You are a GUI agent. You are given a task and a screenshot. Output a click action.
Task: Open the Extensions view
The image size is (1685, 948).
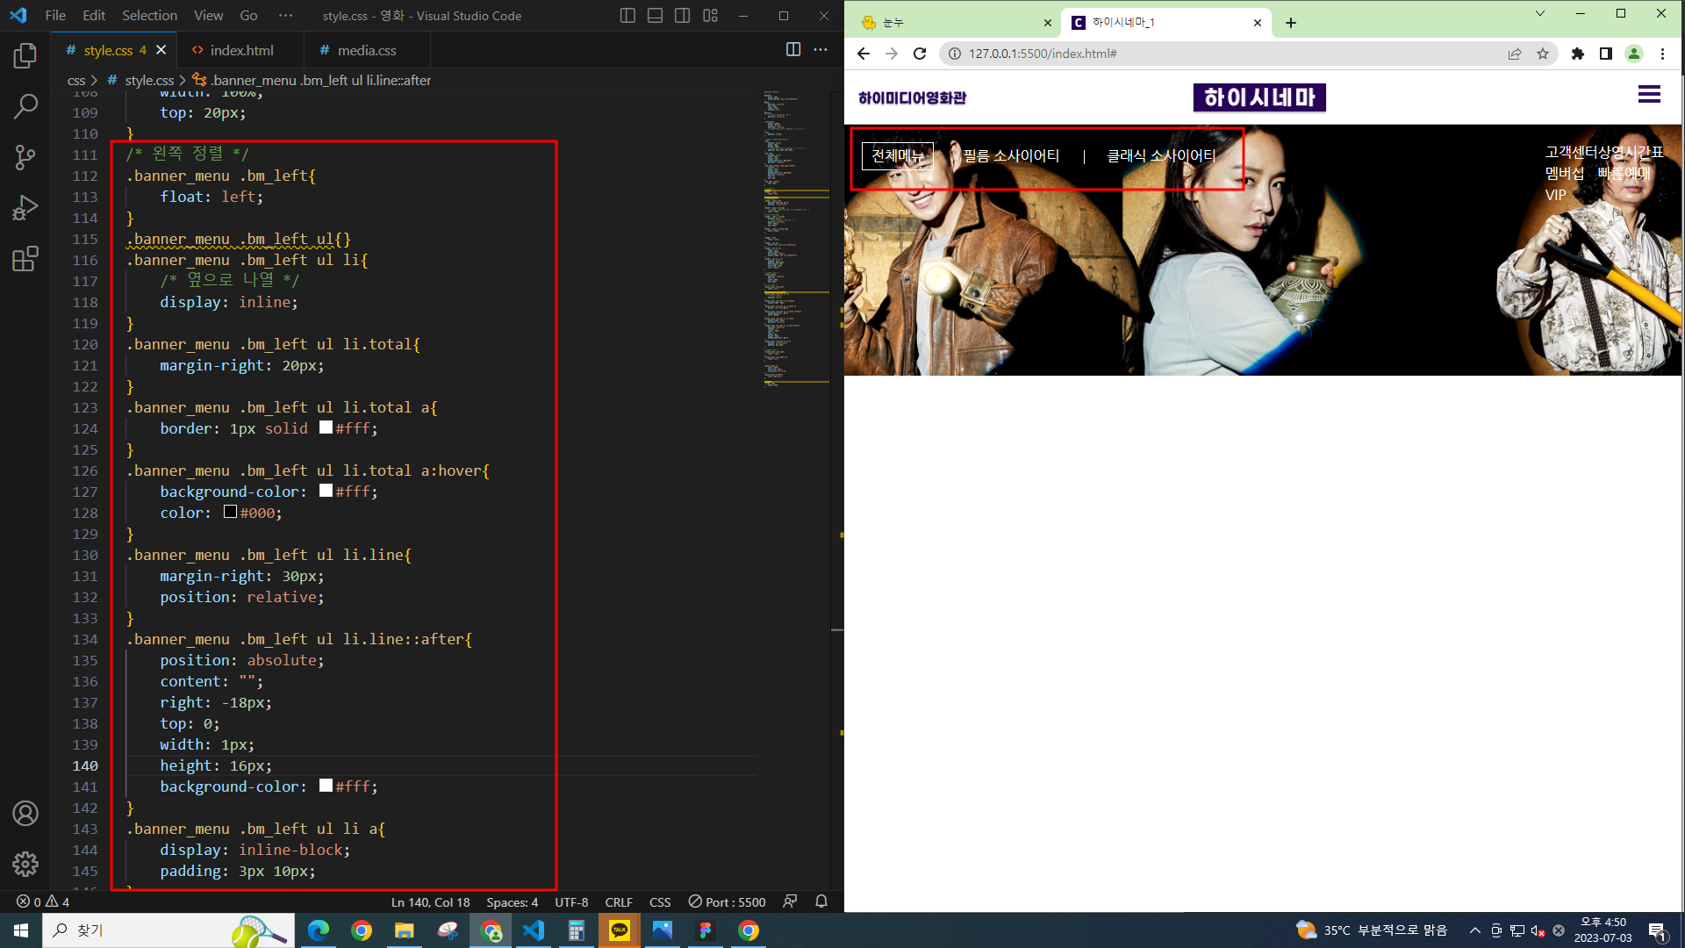coord(25,259)
